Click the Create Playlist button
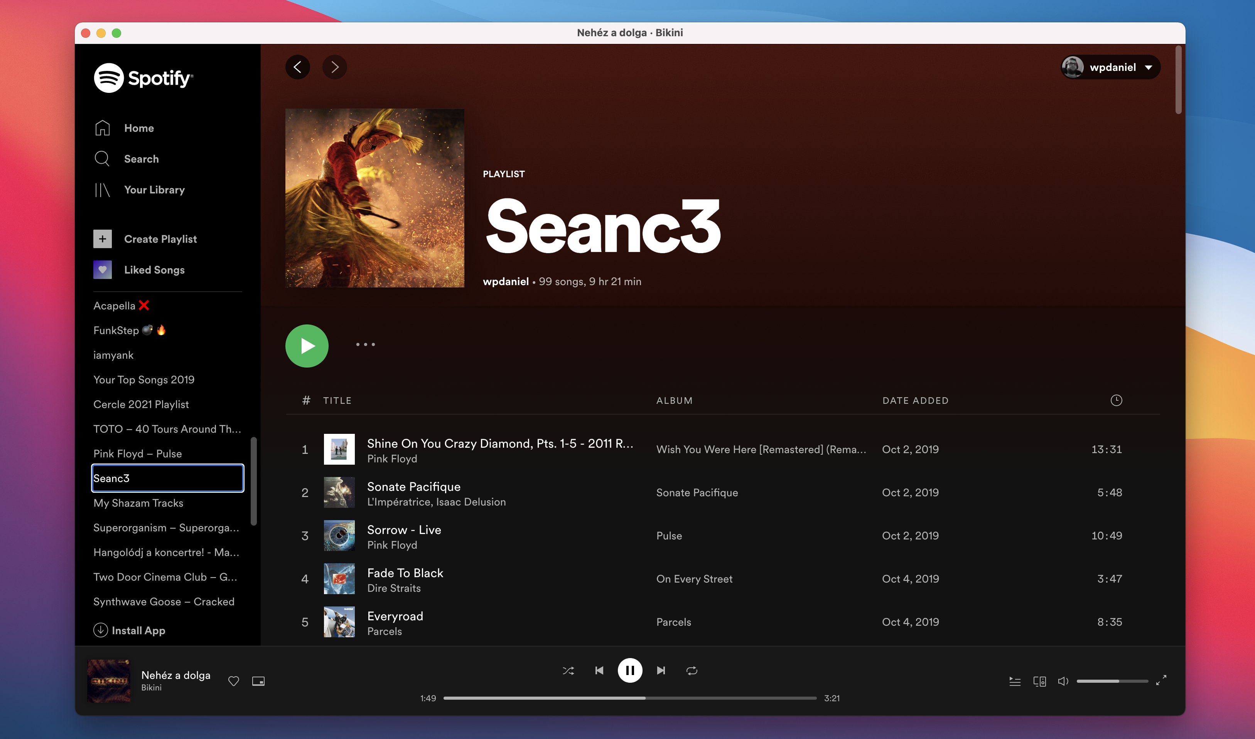Viewport: 1255px width, 739px height. (x=160, y=239)
